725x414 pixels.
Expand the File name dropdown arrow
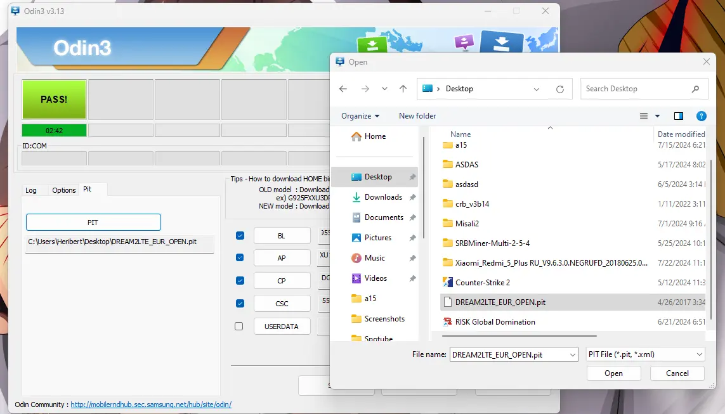[x=572, y=355]
